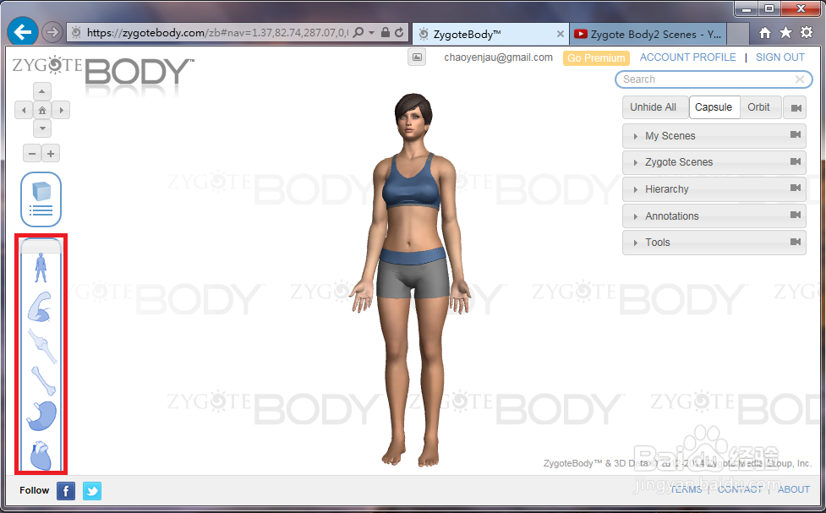Expand the Annotations panel
826x513 pixels.
click(714, 216)
